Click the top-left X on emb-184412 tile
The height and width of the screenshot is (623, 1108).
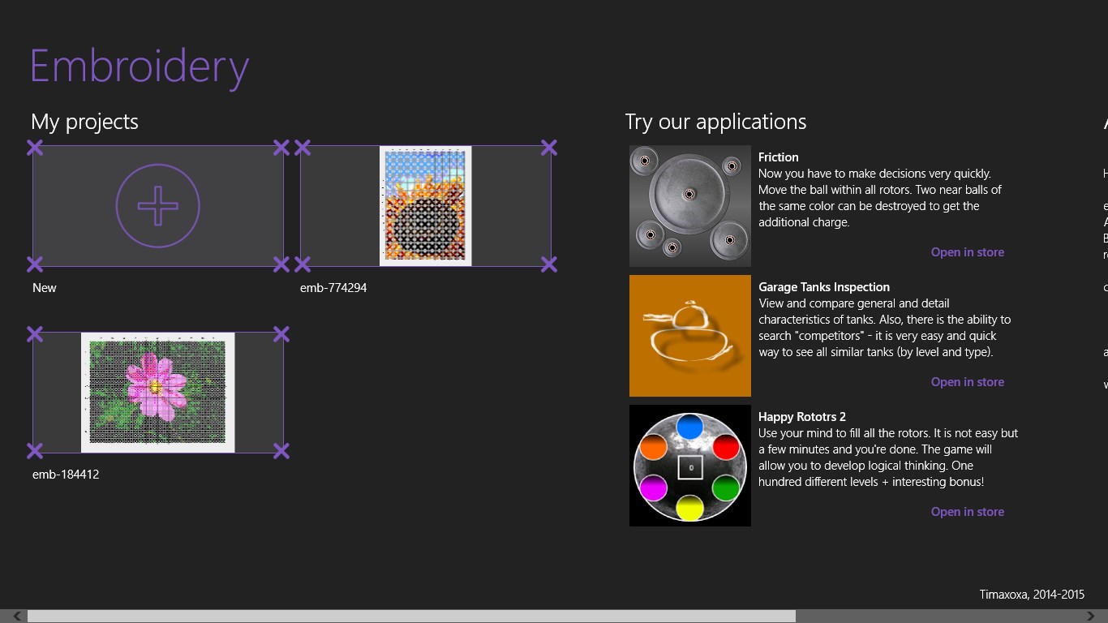(x=35, y=334)
